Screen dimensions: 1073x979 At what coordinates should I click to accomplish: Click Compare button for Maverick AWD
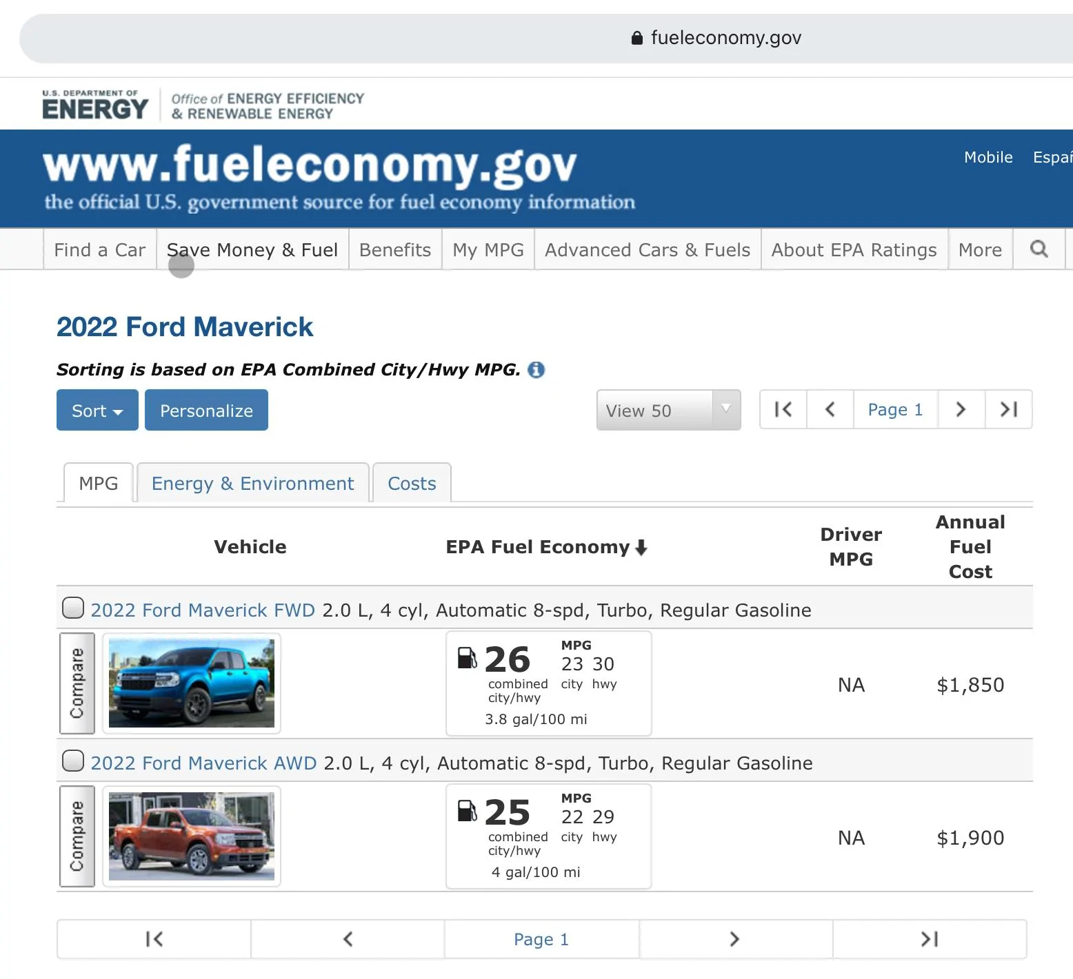pos(77,836)
